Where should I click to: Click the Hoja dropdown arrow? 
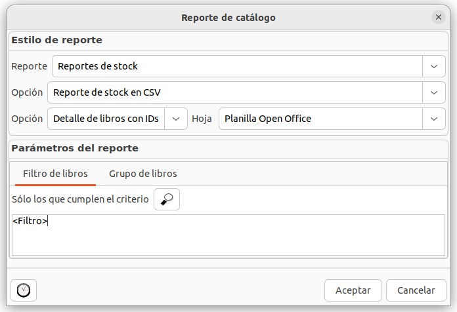coord(433,119)
